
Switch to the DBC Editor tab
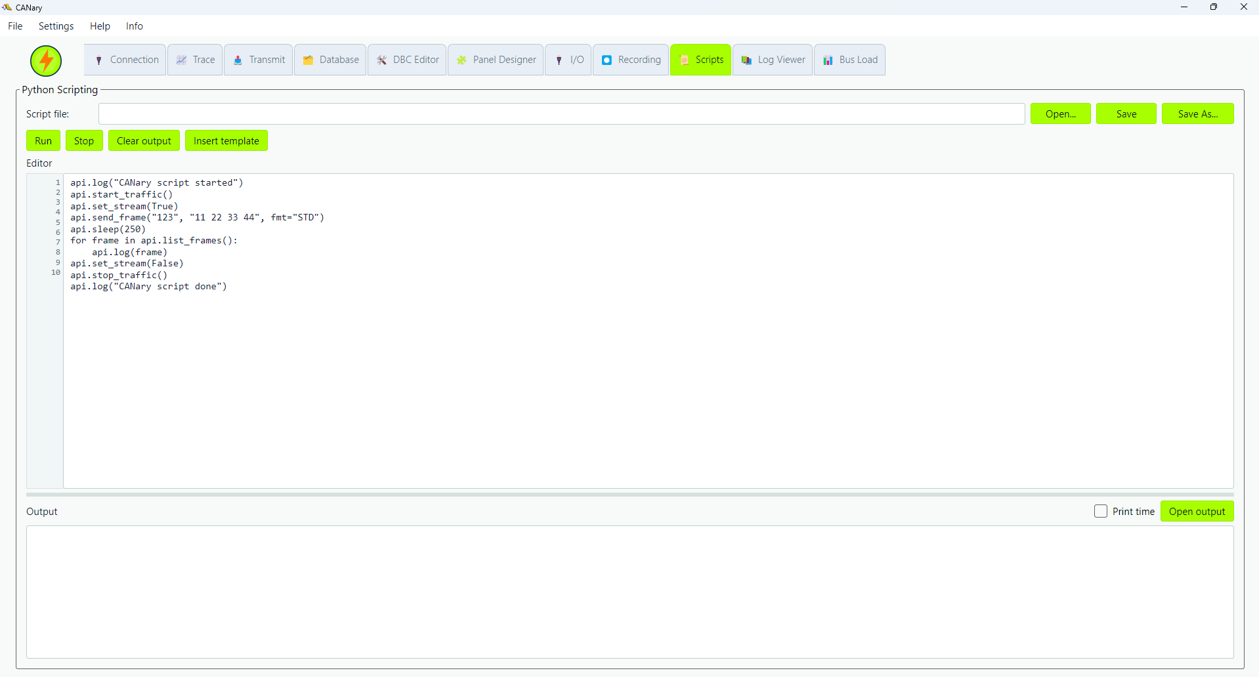(x=407, y=60)
